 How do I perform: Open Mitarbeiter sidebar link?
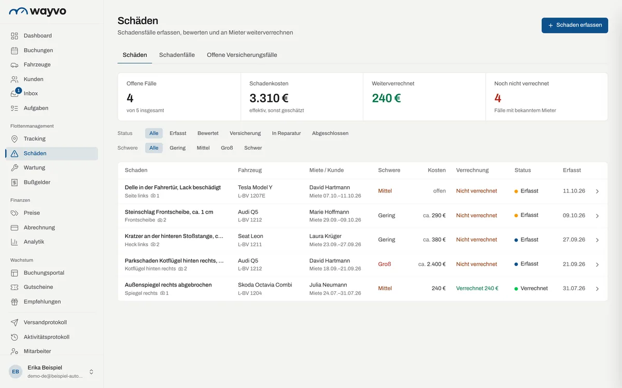pyautogui.click(x=52, y=351)
